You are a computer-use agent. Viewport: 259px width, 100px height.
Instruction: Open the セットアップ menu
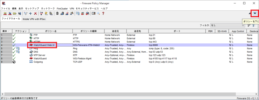pos(32,8)
